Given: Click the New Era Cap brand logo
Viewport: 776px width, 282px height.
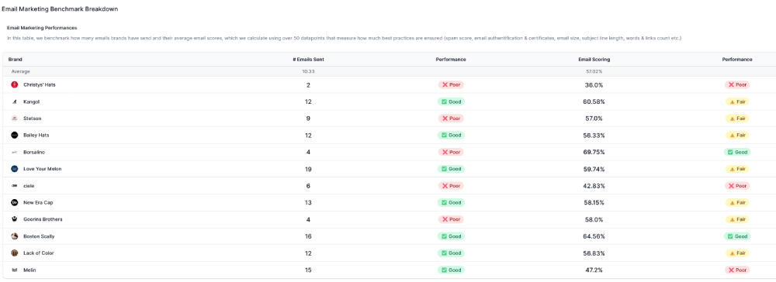Looking at the screenshot, I should 14,202.
